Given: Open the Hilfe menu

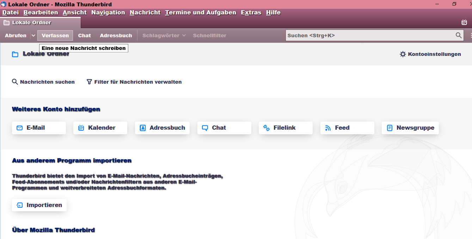Looking at the screenshot, I should [273, 13].
